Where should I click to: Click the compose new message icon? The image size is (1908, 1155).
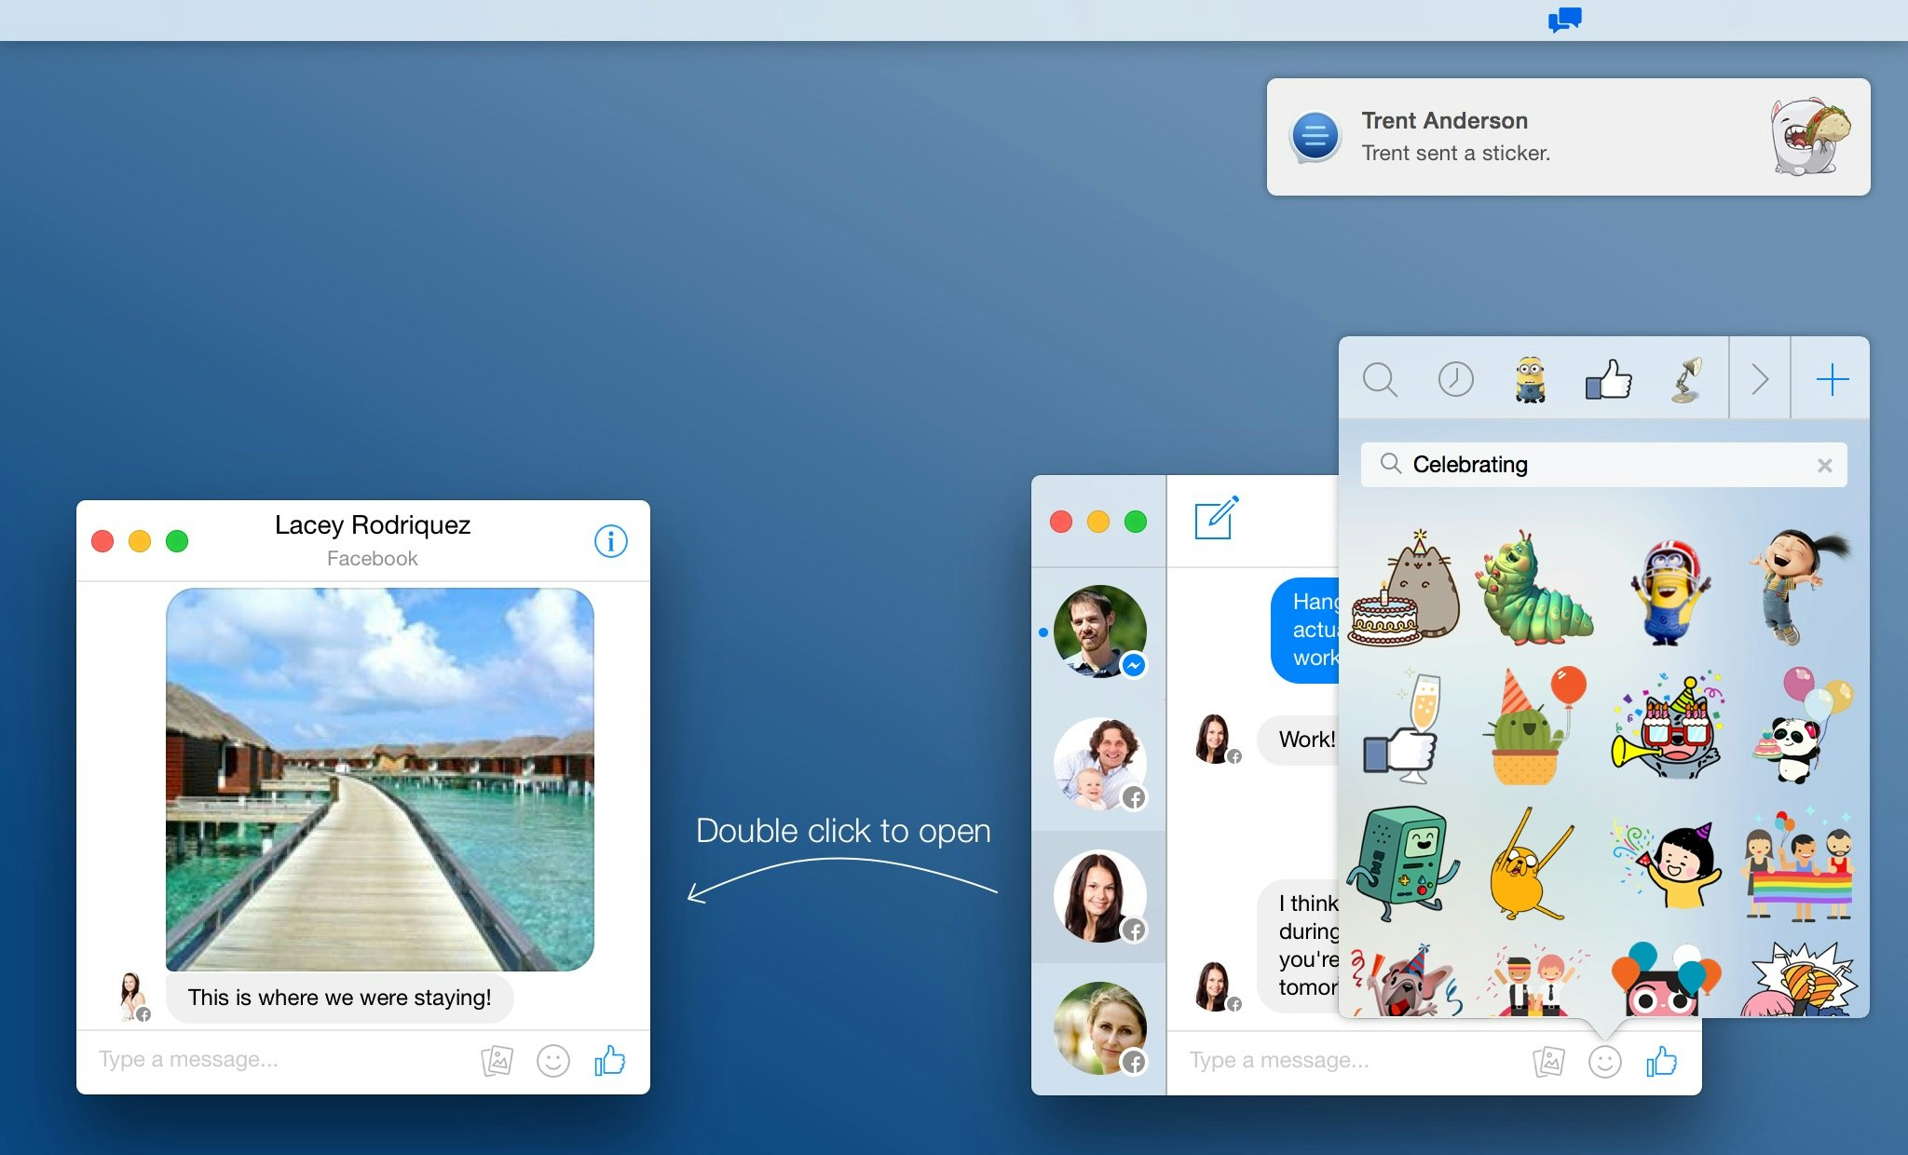[1216, 518]
